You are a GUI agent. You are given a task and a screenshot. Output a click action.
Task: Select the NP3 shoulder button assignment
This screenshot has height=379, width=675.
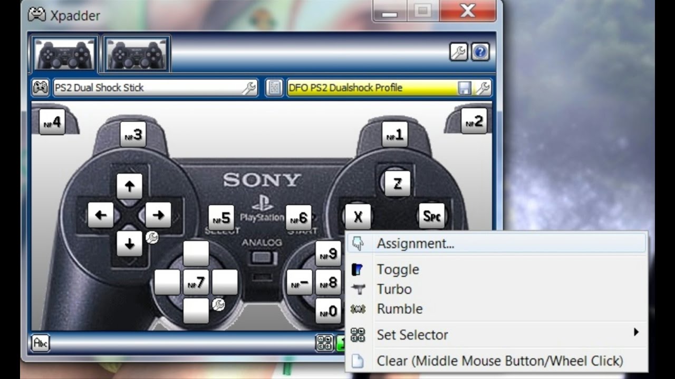point(133,135)
